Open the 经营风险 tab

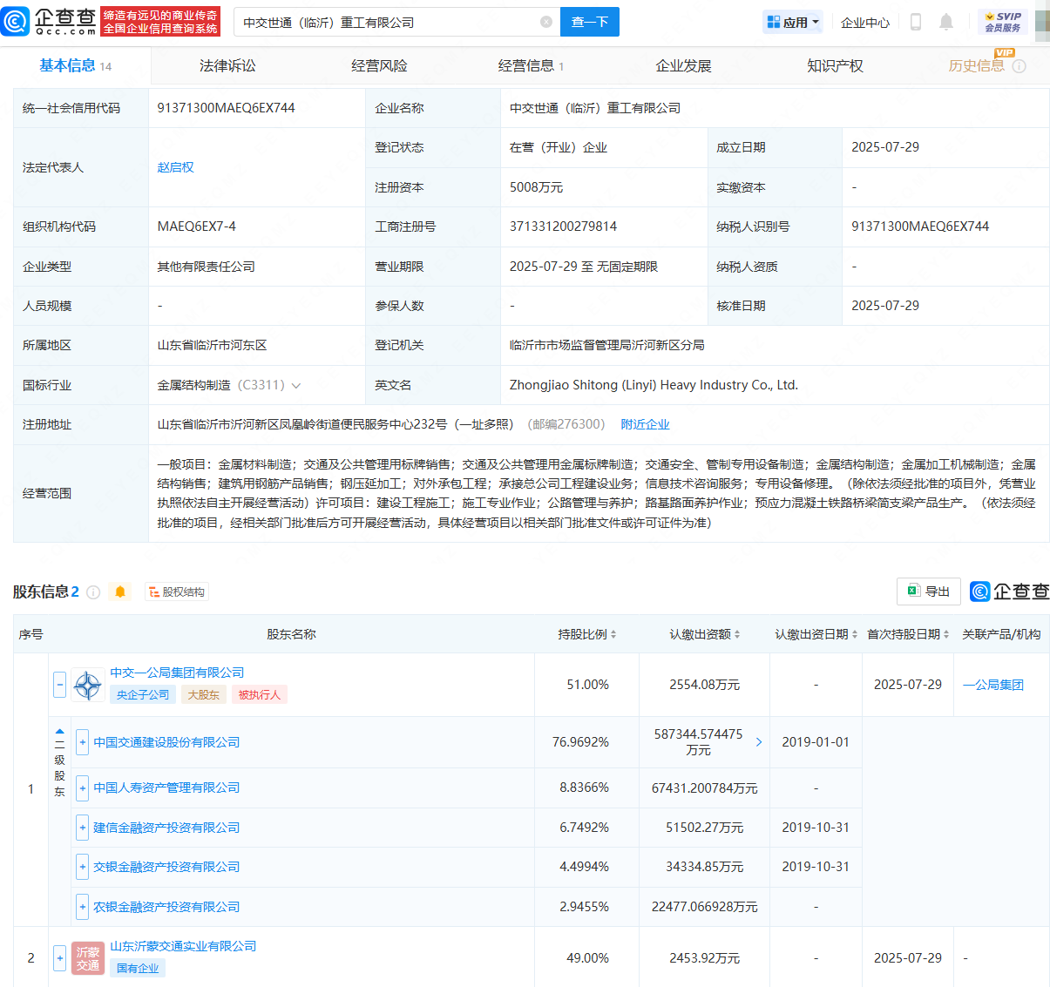pos(379,66)
